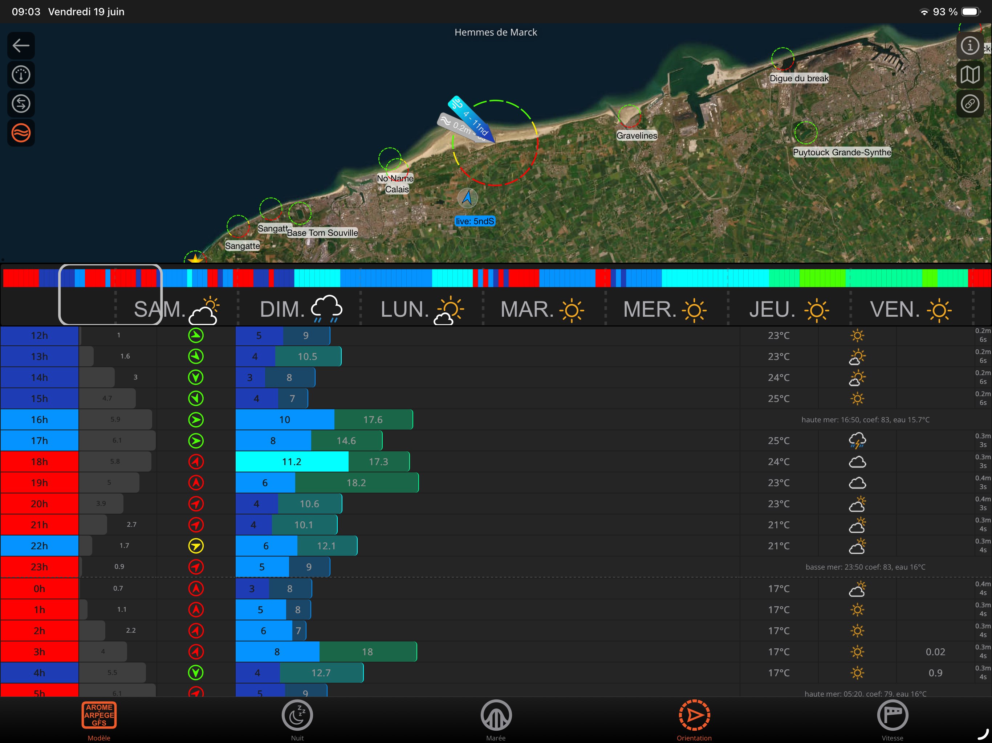Tap the Calais spot label

tap(397, 189)
